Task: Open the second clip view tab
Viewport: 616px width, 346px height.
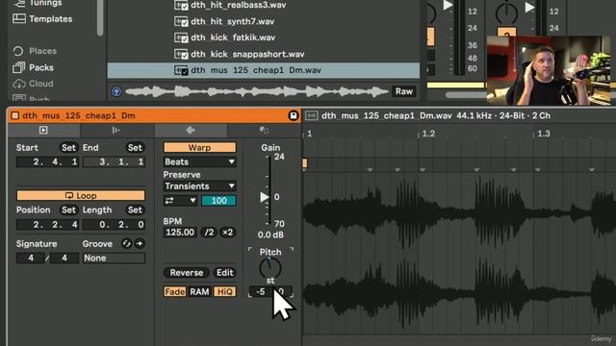Action: tap(116, 131)
